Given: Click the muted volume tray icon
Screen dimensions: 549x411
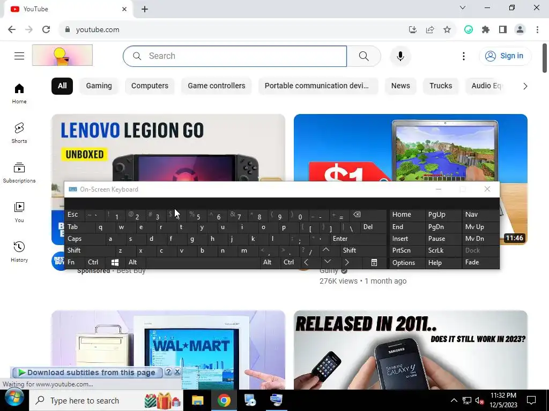Looking at the screenshot, I should click(480, 400).
